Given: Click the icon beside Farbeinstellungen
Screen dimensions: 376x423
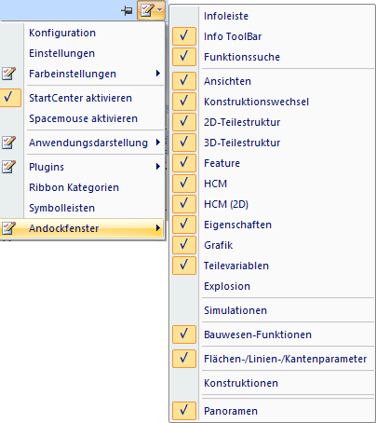Looking at the screenshot, I should click(8, 74).
